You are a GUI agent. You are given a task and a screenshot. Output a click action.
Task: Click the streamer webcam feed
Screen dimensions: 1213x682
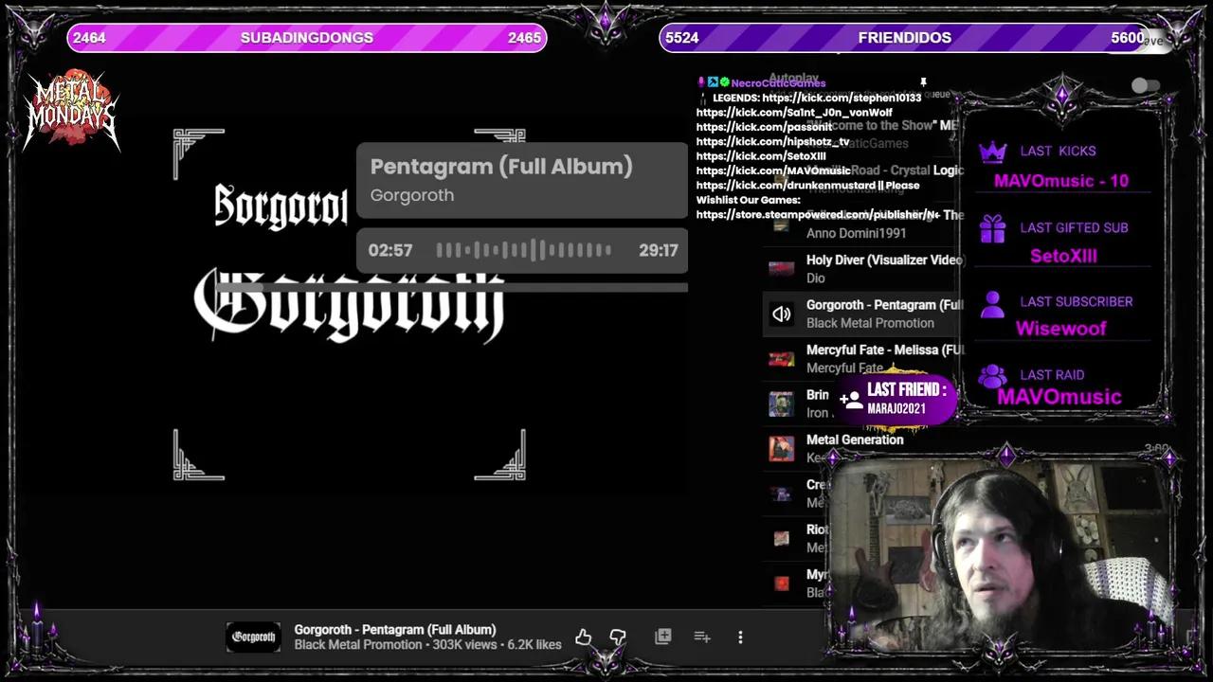pos(1000,555)
